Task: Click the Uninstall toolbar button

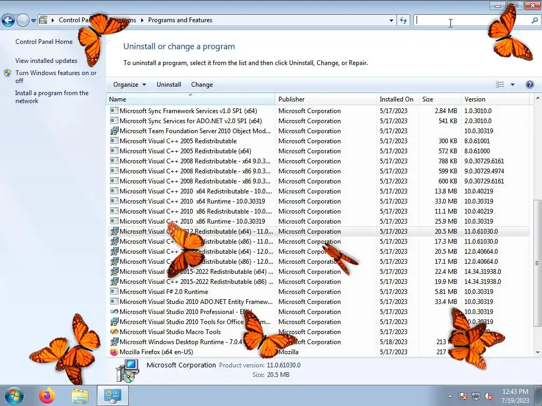Action: tap(169, 85)
